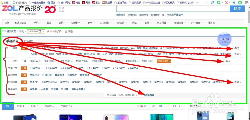Screen dimensions: 250x120
Task: Open the 相机 category menu
Action: pos(50,23)
